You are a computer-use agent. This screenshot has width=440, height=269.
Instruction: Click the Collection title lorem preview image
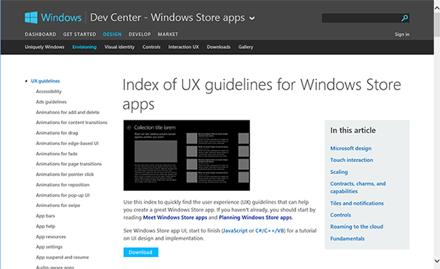186,156
